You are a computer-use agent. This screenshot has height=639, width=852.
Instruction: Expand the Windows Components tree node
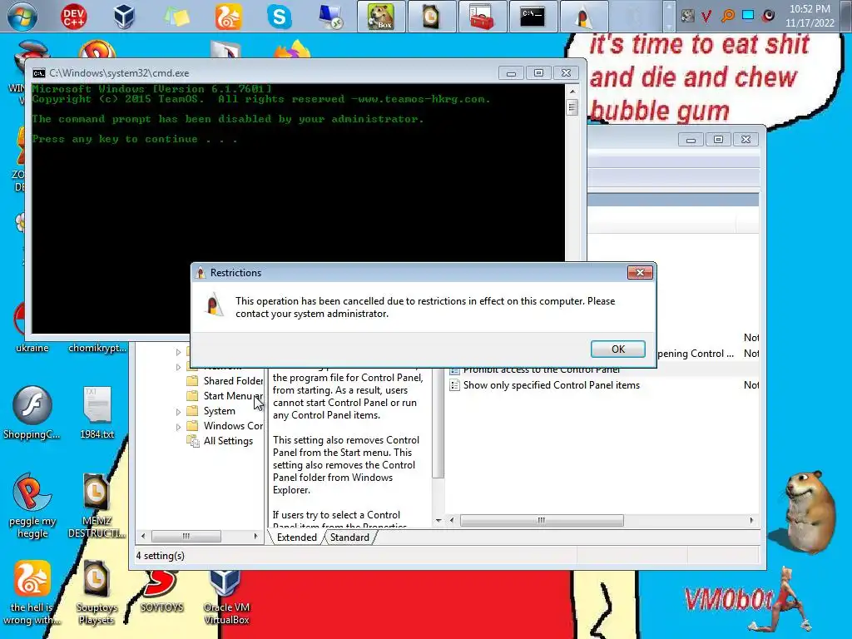pyautogui.click(x=178, y=427)
